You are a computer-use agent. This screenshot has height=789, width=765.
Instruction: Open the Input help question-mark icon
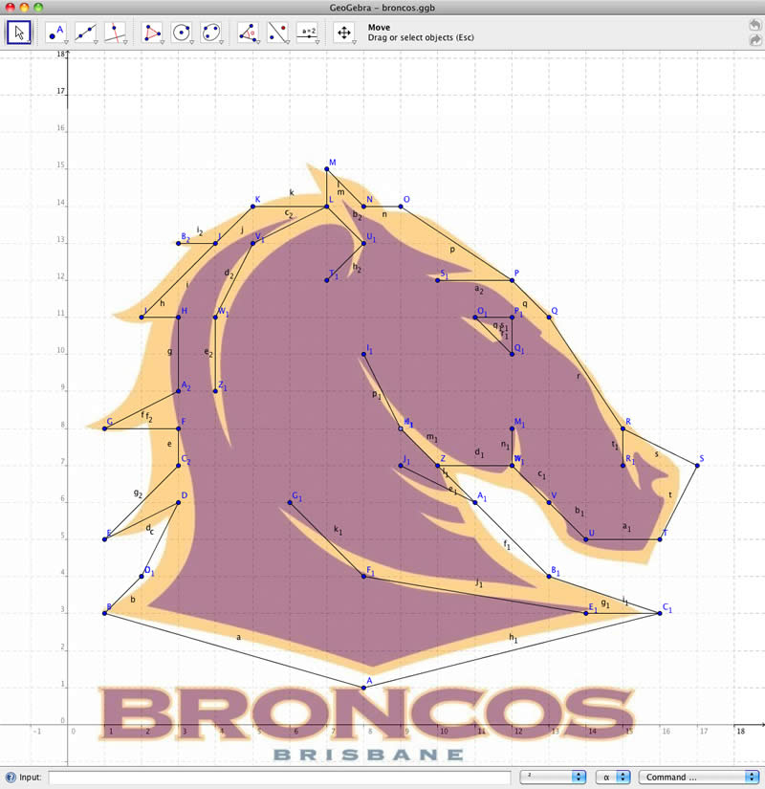[x=11, y=777]
